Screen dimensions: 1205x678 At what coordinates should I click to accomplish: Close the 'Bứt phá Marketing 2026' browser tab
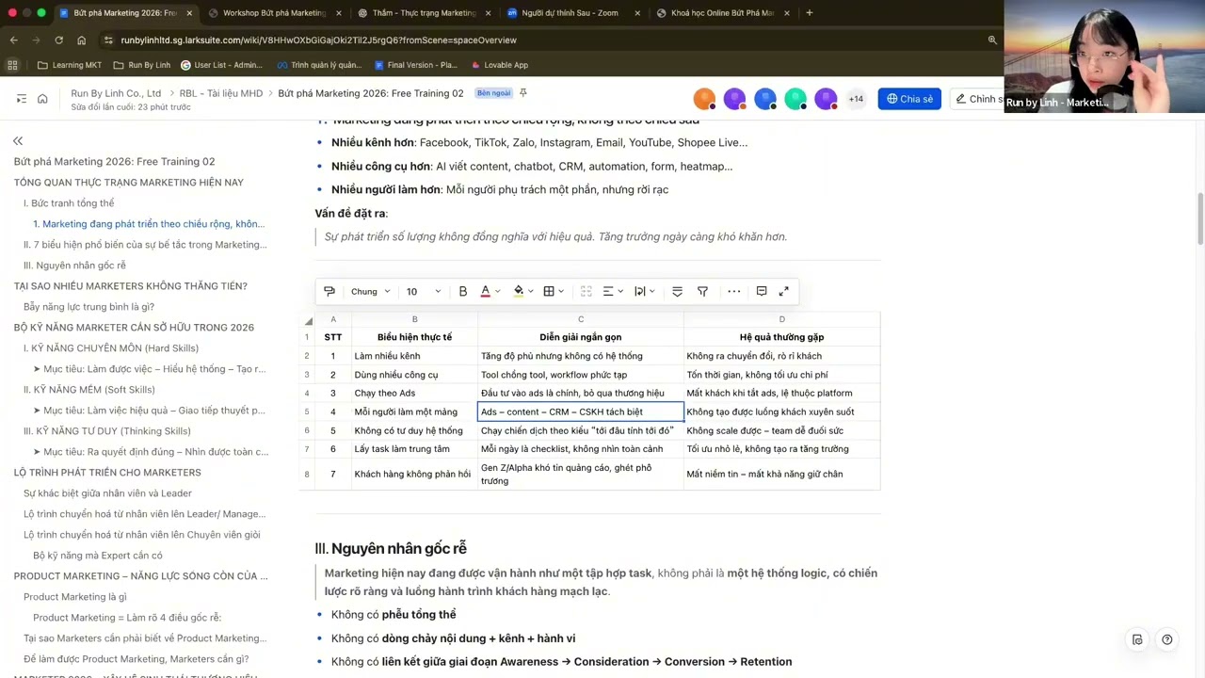pyautogui.click(x=189, y=13)
